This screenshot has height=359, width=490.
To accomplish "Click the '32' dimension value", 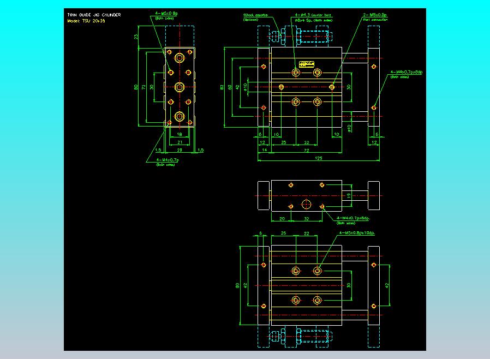I will [x=307, y=219].
